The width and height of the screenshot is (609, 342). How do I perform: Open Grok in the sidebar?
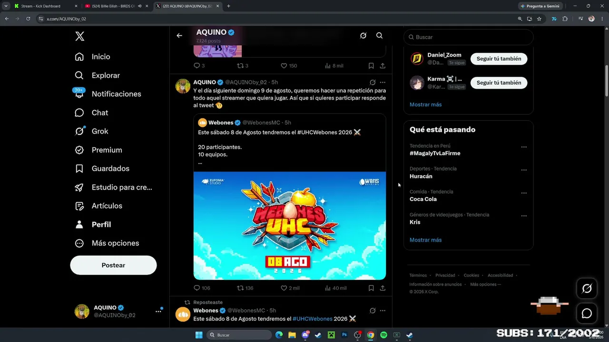(92, 131)
